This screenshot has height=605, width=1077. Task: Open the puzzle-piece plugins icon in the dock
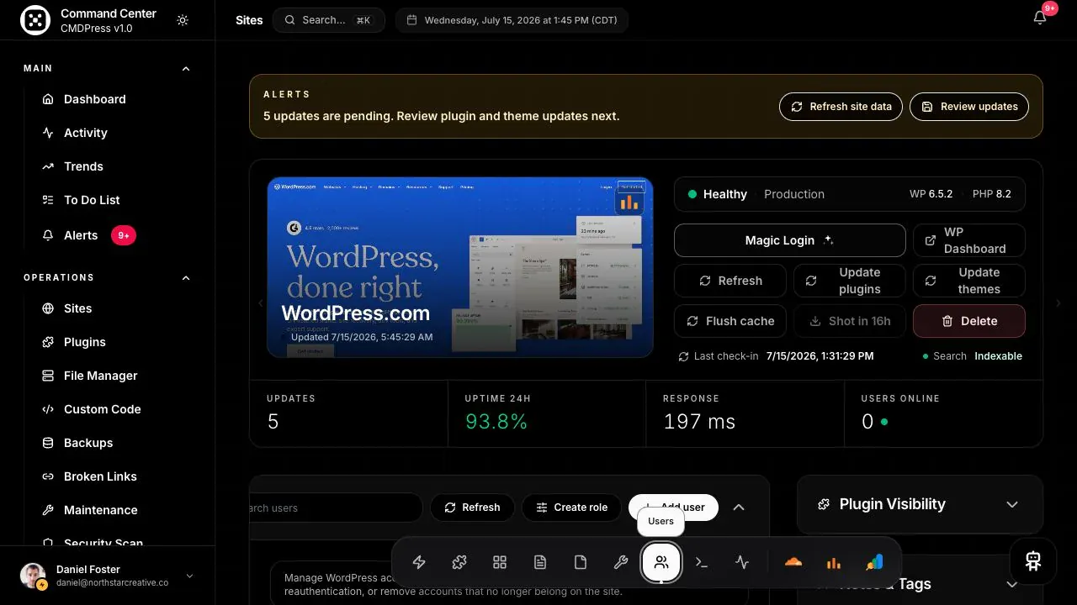tap(459, 562)
